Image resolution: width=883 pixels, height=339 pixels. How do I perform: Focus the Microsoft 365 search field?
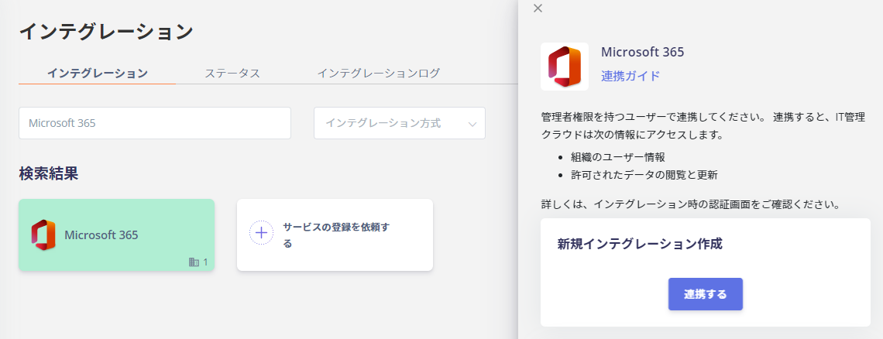tap(155, 123)
